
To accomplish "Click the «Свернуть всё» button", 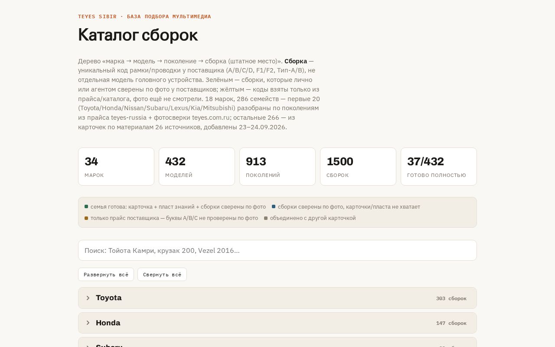I will coord(162,275).
